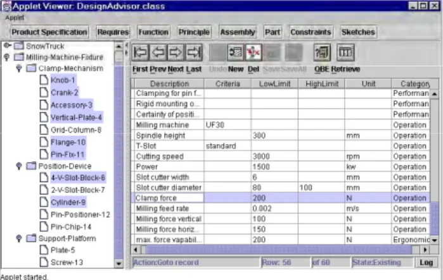Click table vertical scrollbar down arrow
This screenshot has height=280, width=443.
[434, 240]
